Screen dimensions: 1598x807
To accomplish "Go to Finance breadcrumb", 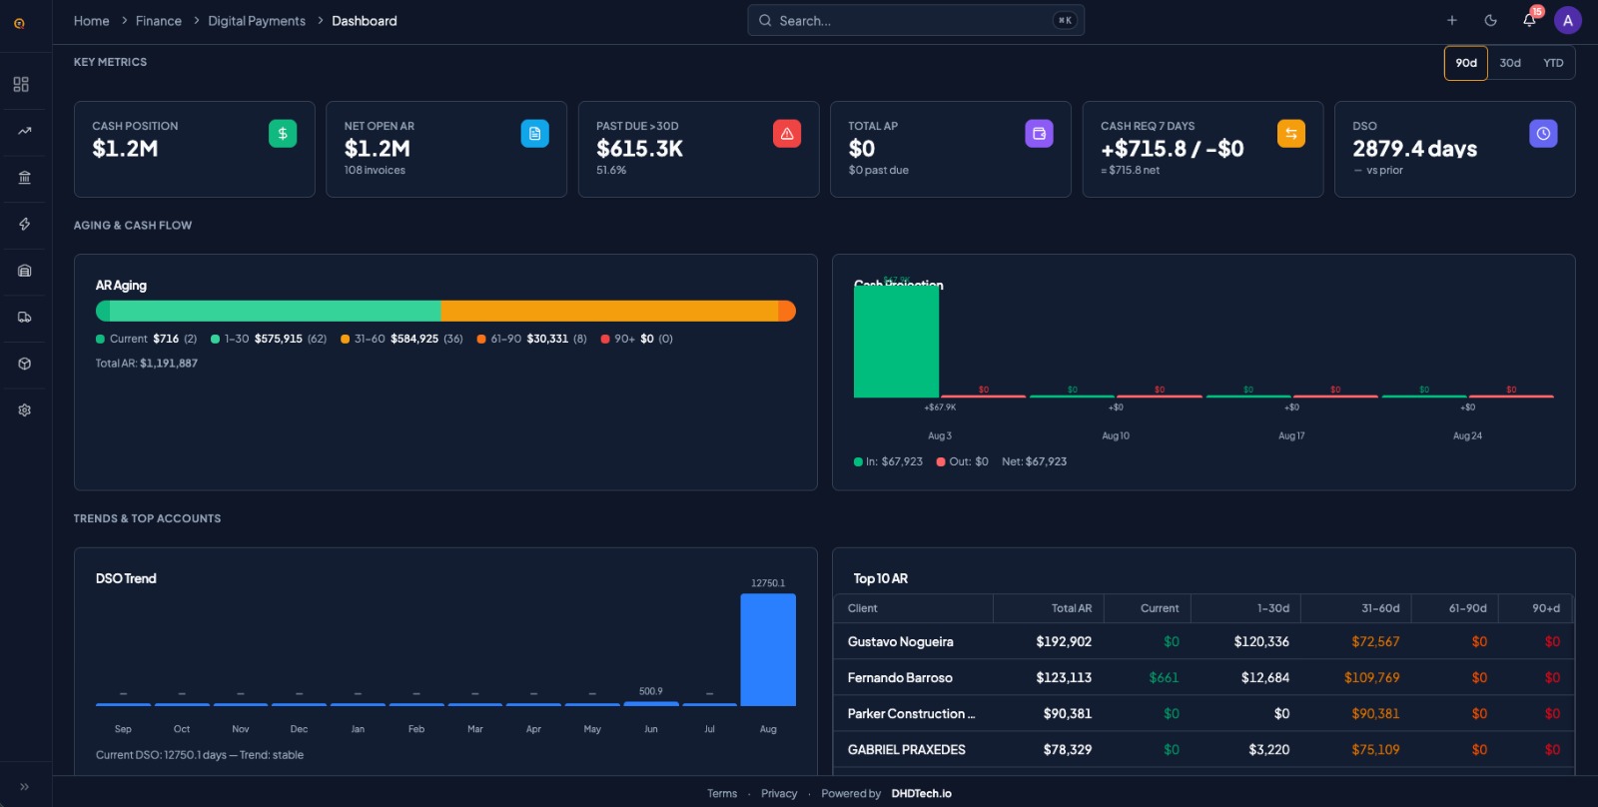I will (159, 21).
